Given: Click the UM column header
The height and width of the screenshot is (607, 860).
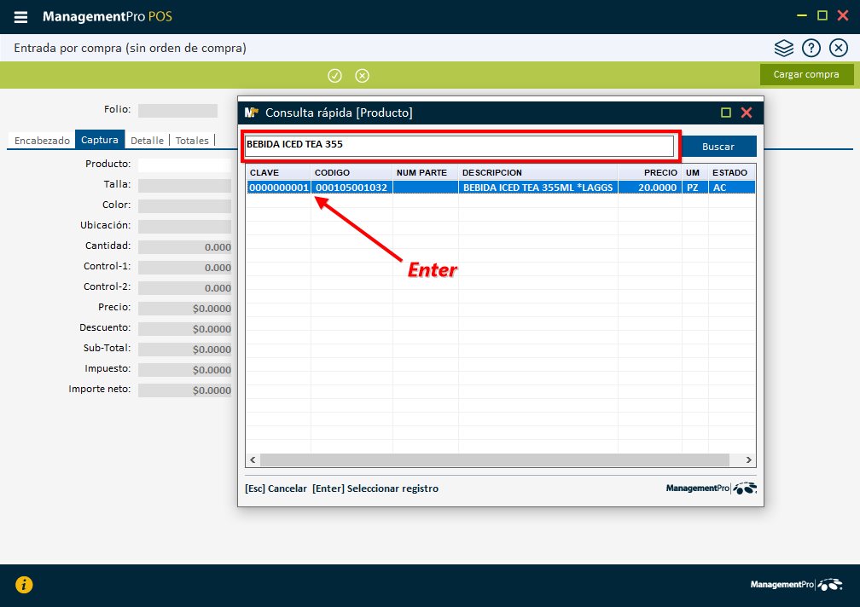Looking at the screenshot, I should point(695,172).
